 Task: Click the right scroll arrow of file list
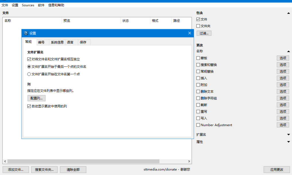click(189, 161)
